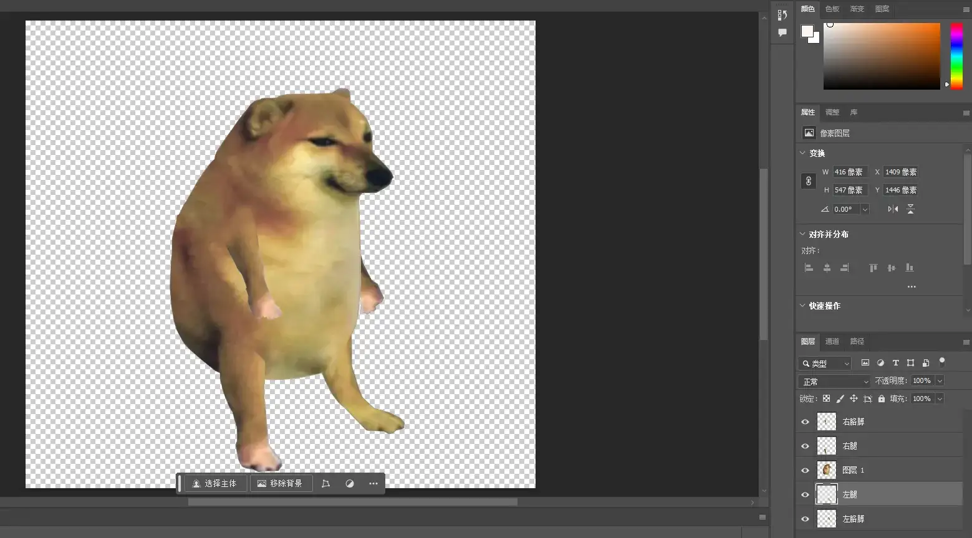Open the 正常 blend mode dropdown
972x538 pixels.
pyautogui.click(x=834, y=381)
